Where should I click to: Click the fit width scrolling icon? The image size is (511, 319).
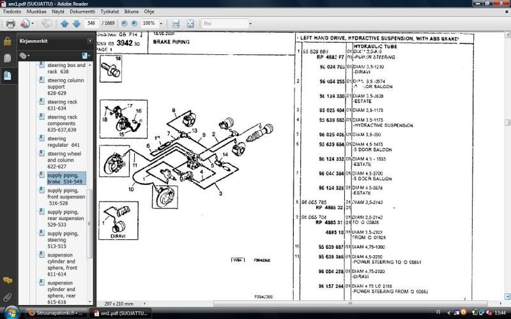click(176, 24)
